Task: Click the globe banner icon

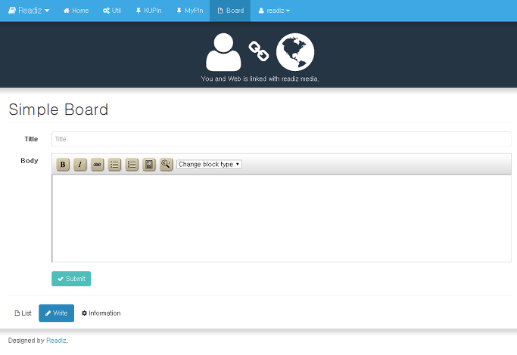Action: 295,52
